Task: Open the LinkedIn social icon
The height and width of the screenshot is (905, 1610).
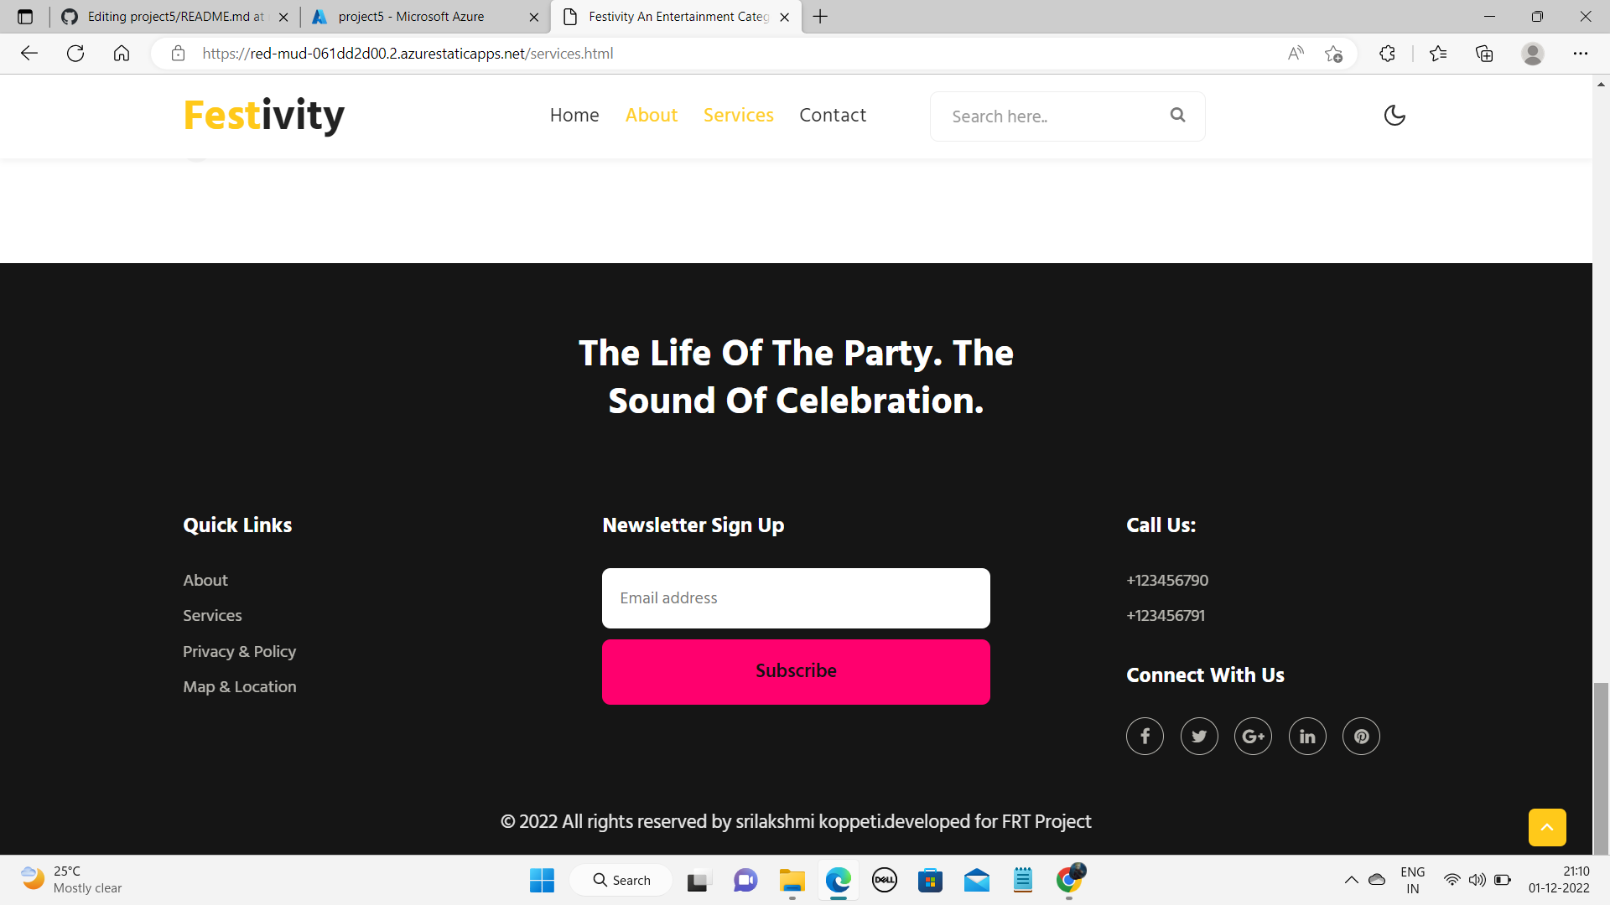Action: [1307, 737]
